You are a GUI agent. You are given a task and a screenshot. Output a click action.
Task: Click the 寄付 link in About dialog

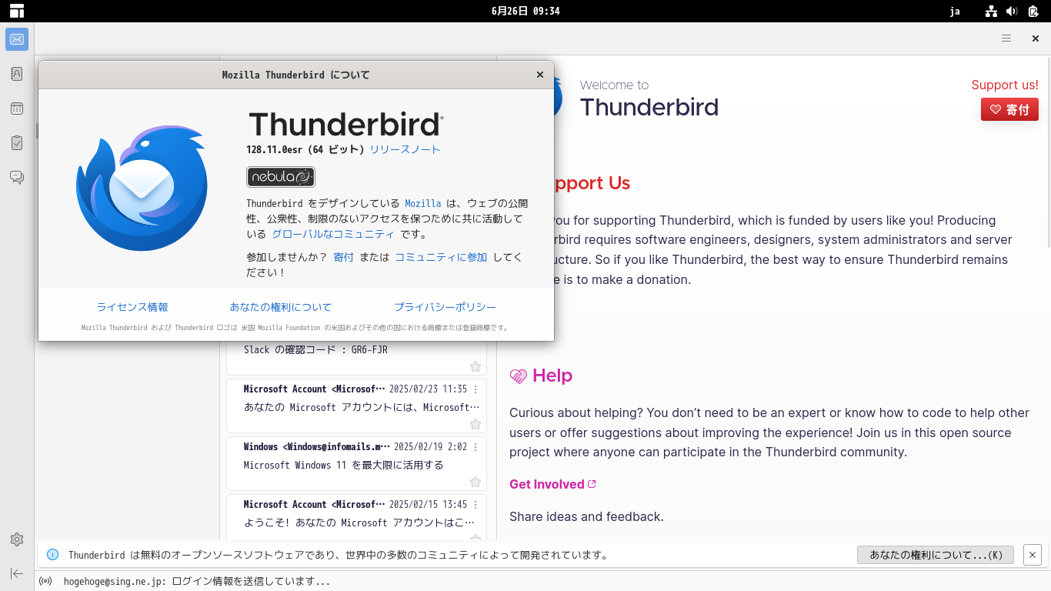click(343, 257)
